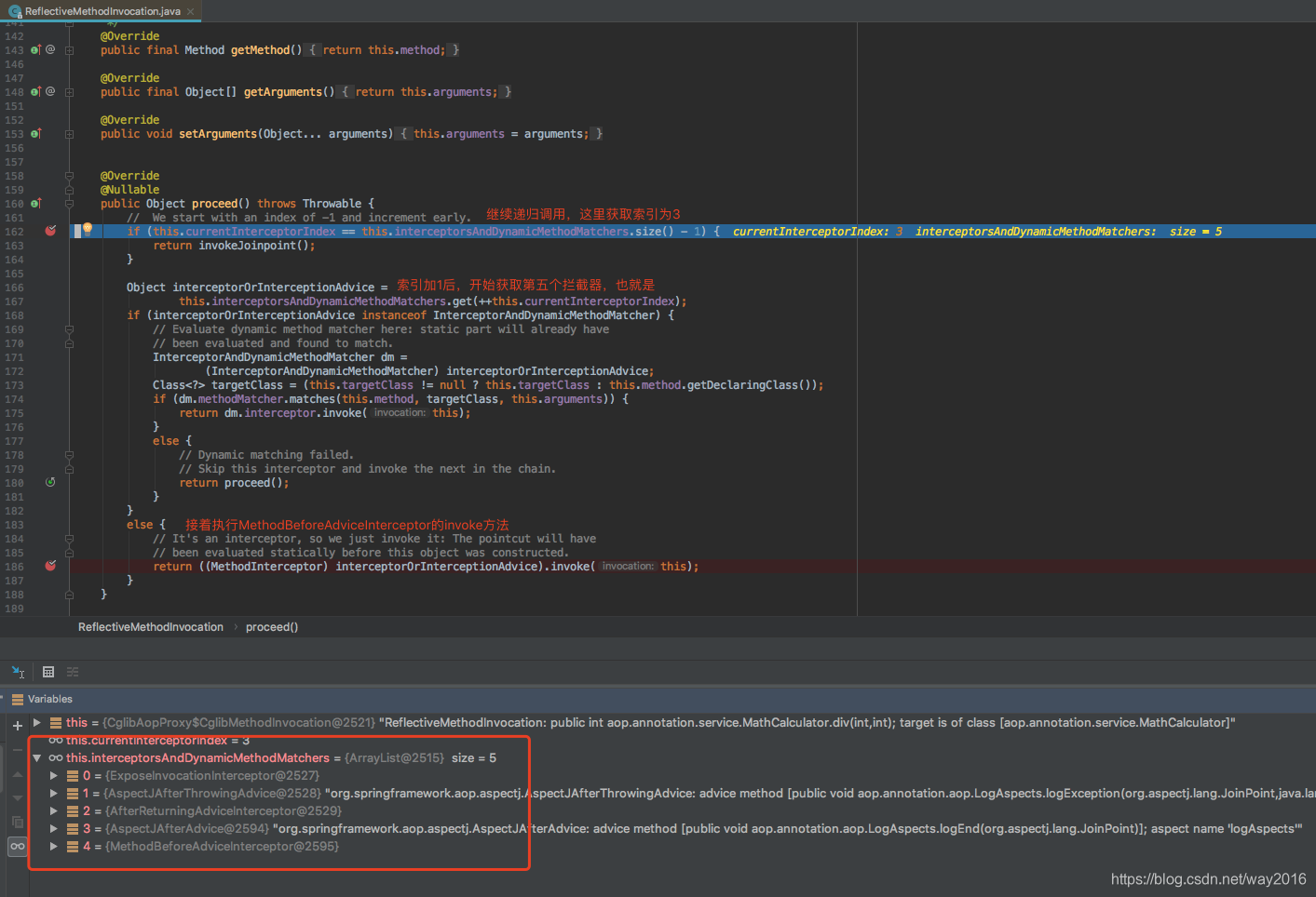Click the @ annotation gutter icon at line 148
The height and width of the screenshot is (897, 1316).
[50, 91]
